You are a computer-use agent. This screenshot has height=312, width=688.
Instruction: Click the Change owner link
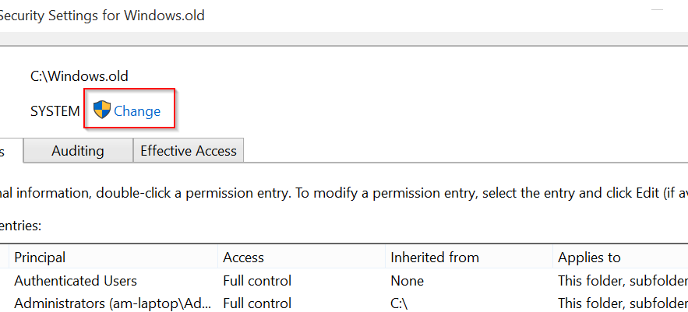(x=137, y=111)
